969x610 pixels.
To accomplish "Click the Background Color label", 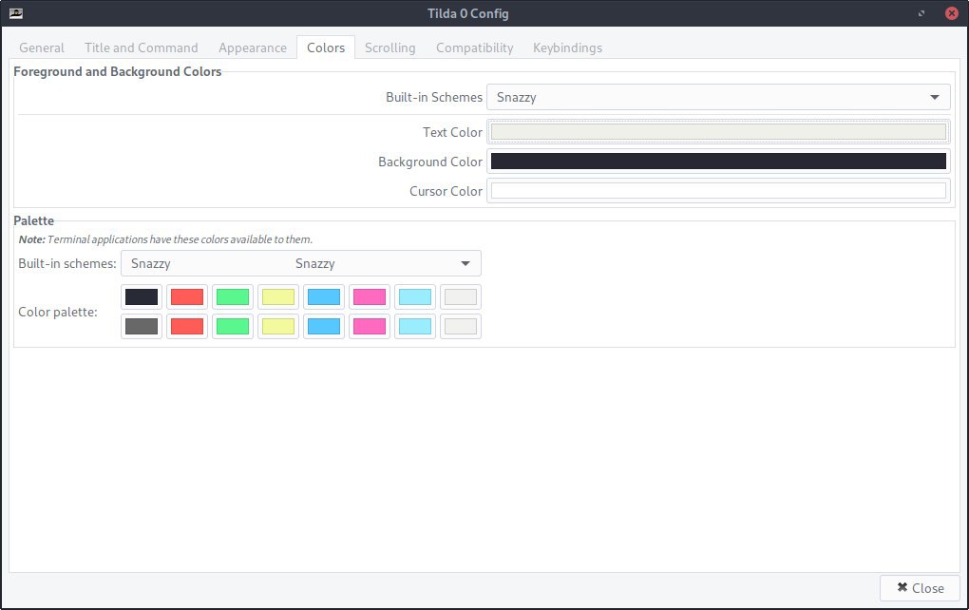I will point(430,162).
